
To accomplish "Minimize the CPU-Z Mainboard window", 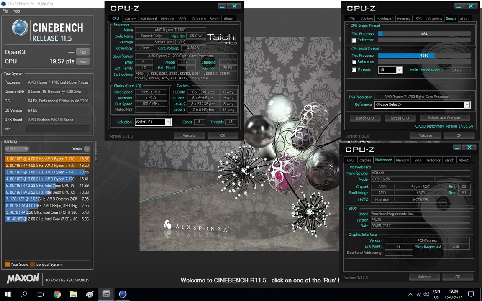I will 458,148.
